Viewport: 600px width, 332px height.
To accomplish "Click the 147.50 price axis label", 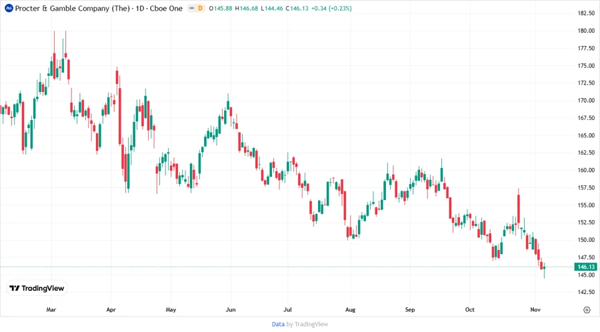I will pyautogui.click(x=586, y=257).
